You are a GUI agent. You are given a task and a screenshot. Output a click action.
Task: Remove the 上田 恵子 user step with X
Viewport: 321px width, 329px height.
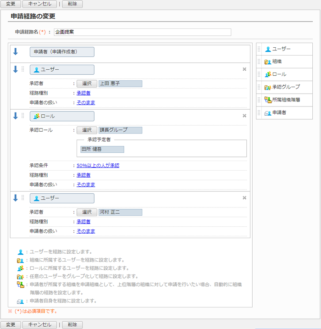click(244, 69)
